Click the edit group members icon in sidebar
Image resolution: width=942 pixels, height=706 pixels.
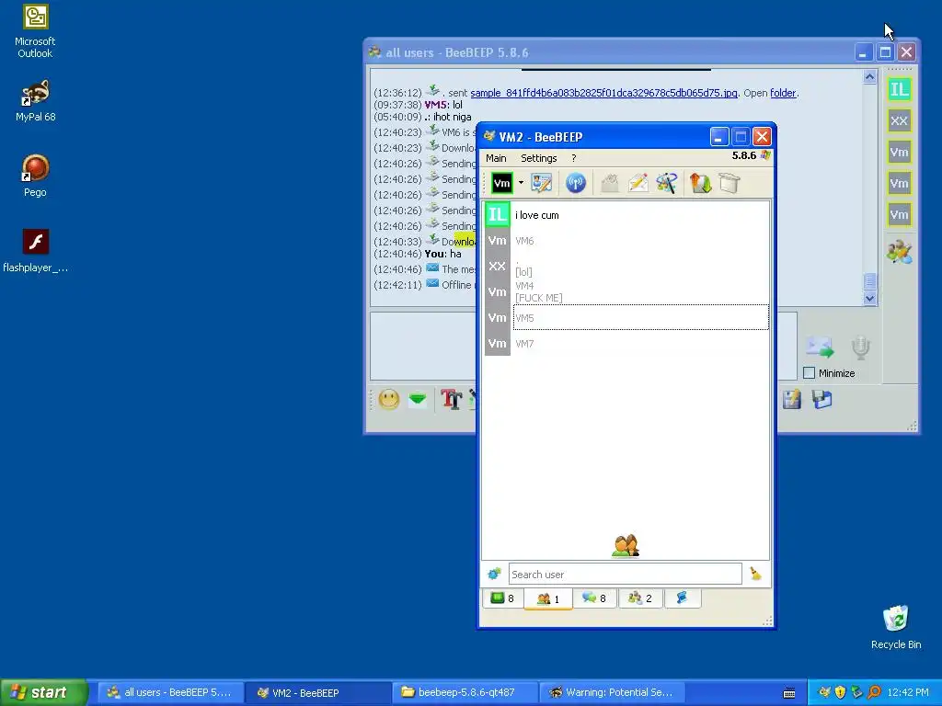tap(899, 252)
